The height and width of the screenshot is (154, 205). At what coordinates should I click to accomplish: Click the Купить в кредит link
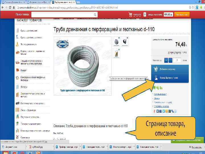160,94
